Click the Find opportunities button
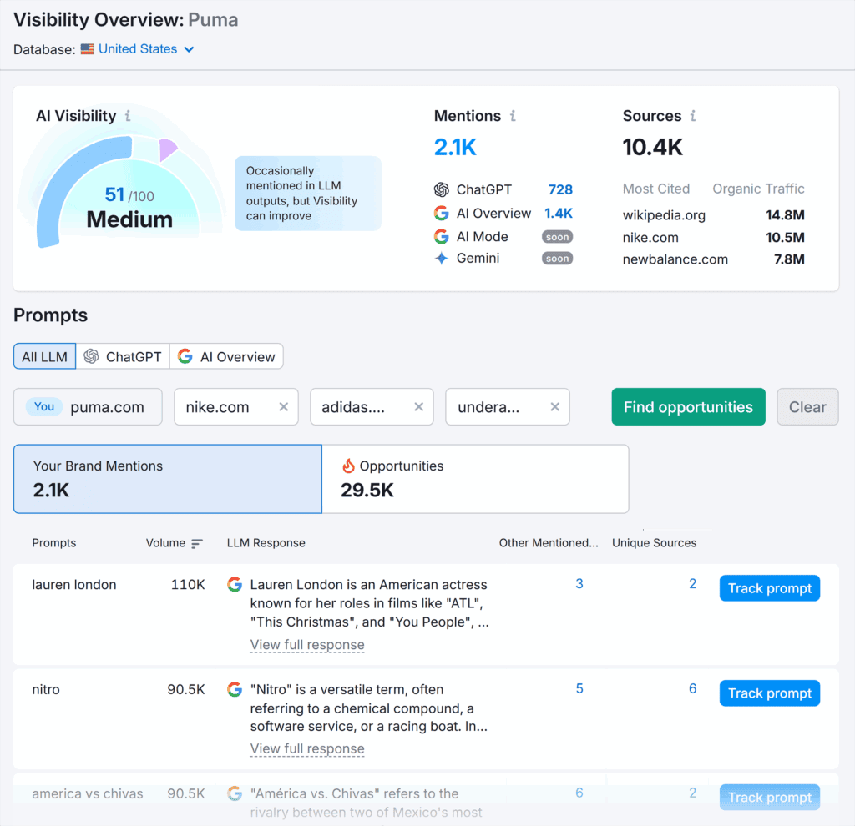 [x=688, y=406]
